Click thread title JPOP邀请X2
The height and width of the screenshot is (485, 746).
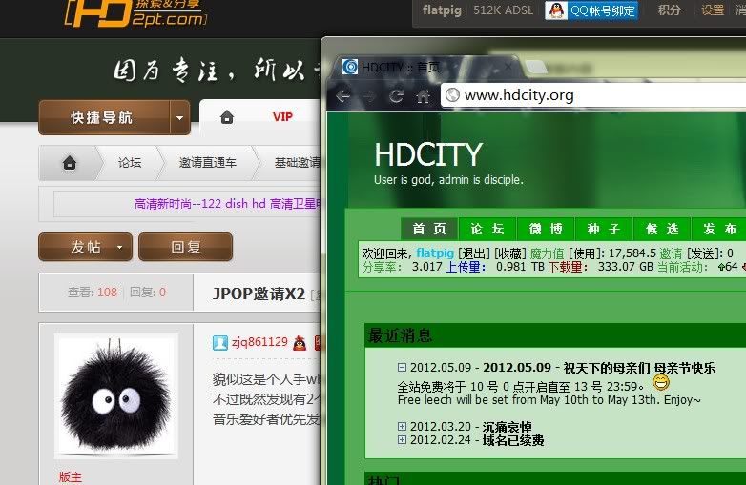point(259,293)
